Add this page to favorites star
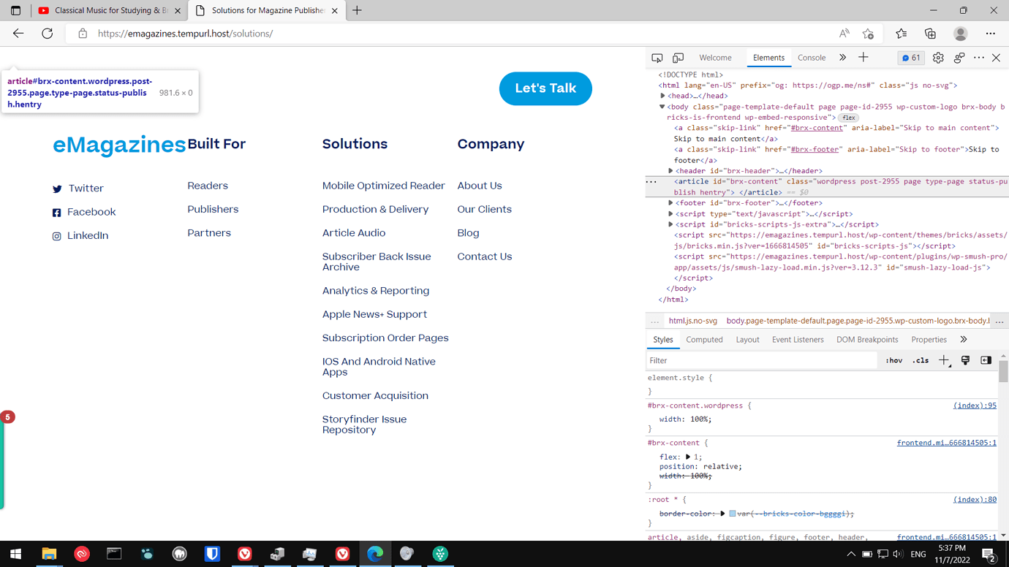 pos(868,34)
